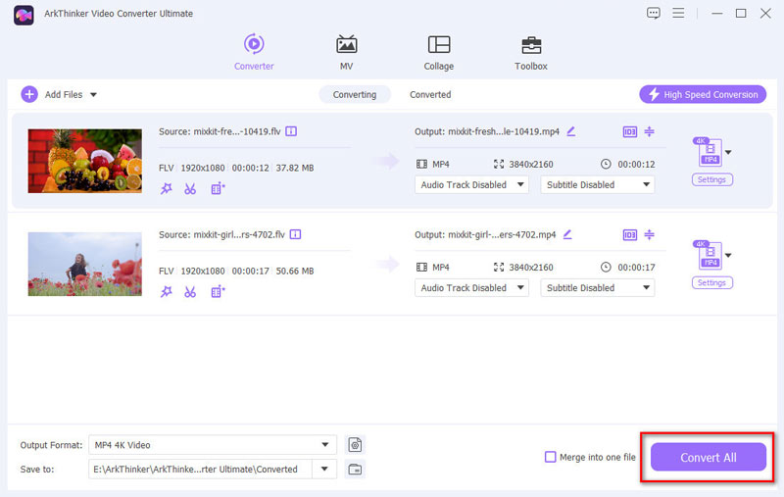Switch to the MV tab
This screenshot has width=784, height=497.
pyautogui.click(x=346, y=53)
